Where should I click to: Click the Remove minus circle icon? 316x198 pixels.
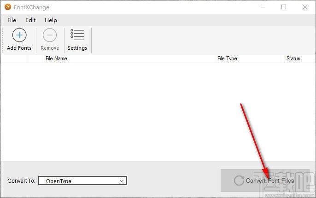pyautogui.click(x=50, y=35)
